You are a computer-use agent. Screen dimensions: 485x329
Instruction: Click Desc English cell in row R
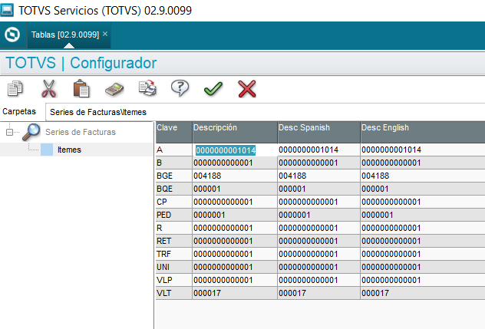coord(423,228)
